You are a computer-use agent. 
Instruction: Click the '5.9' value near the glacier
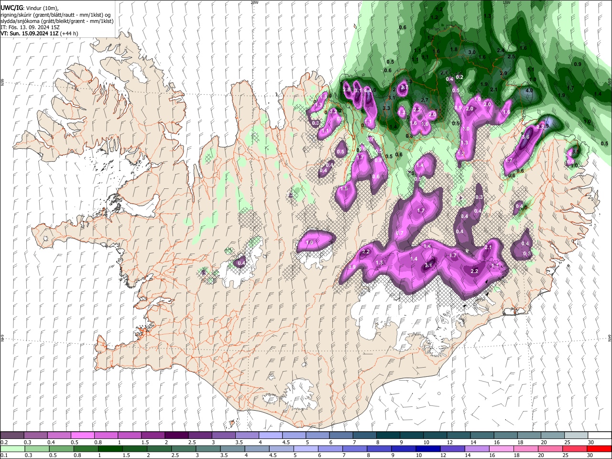click(x=352, y=267)
